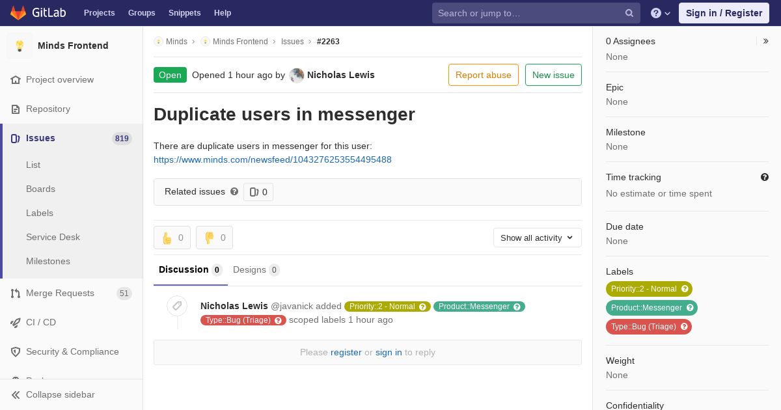Click the sign in link in the reply box
The width and height of the screenshot is (781, 410).
pos(389,352)
